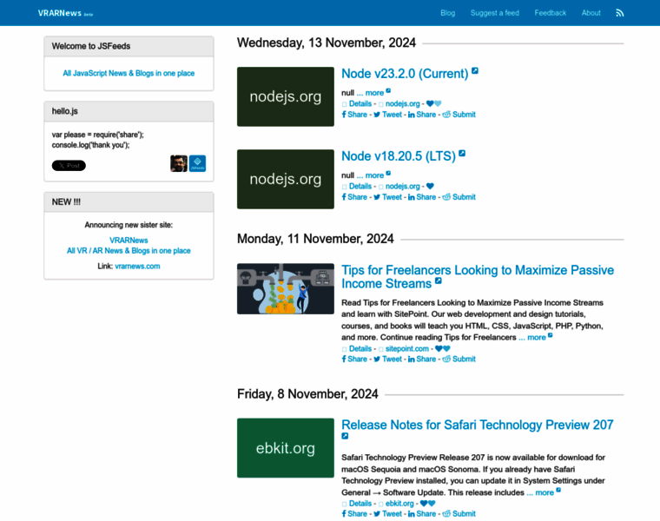Submit Node v18.20.5 to Reddit
660x521 pixels.
[459, 197]
